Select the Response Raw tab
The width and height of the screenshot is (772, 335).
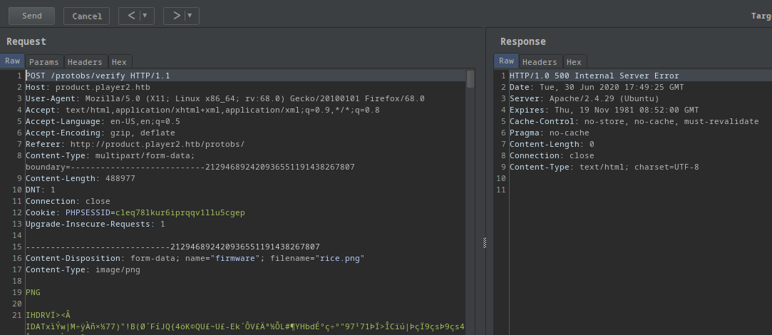coord(506,61)
